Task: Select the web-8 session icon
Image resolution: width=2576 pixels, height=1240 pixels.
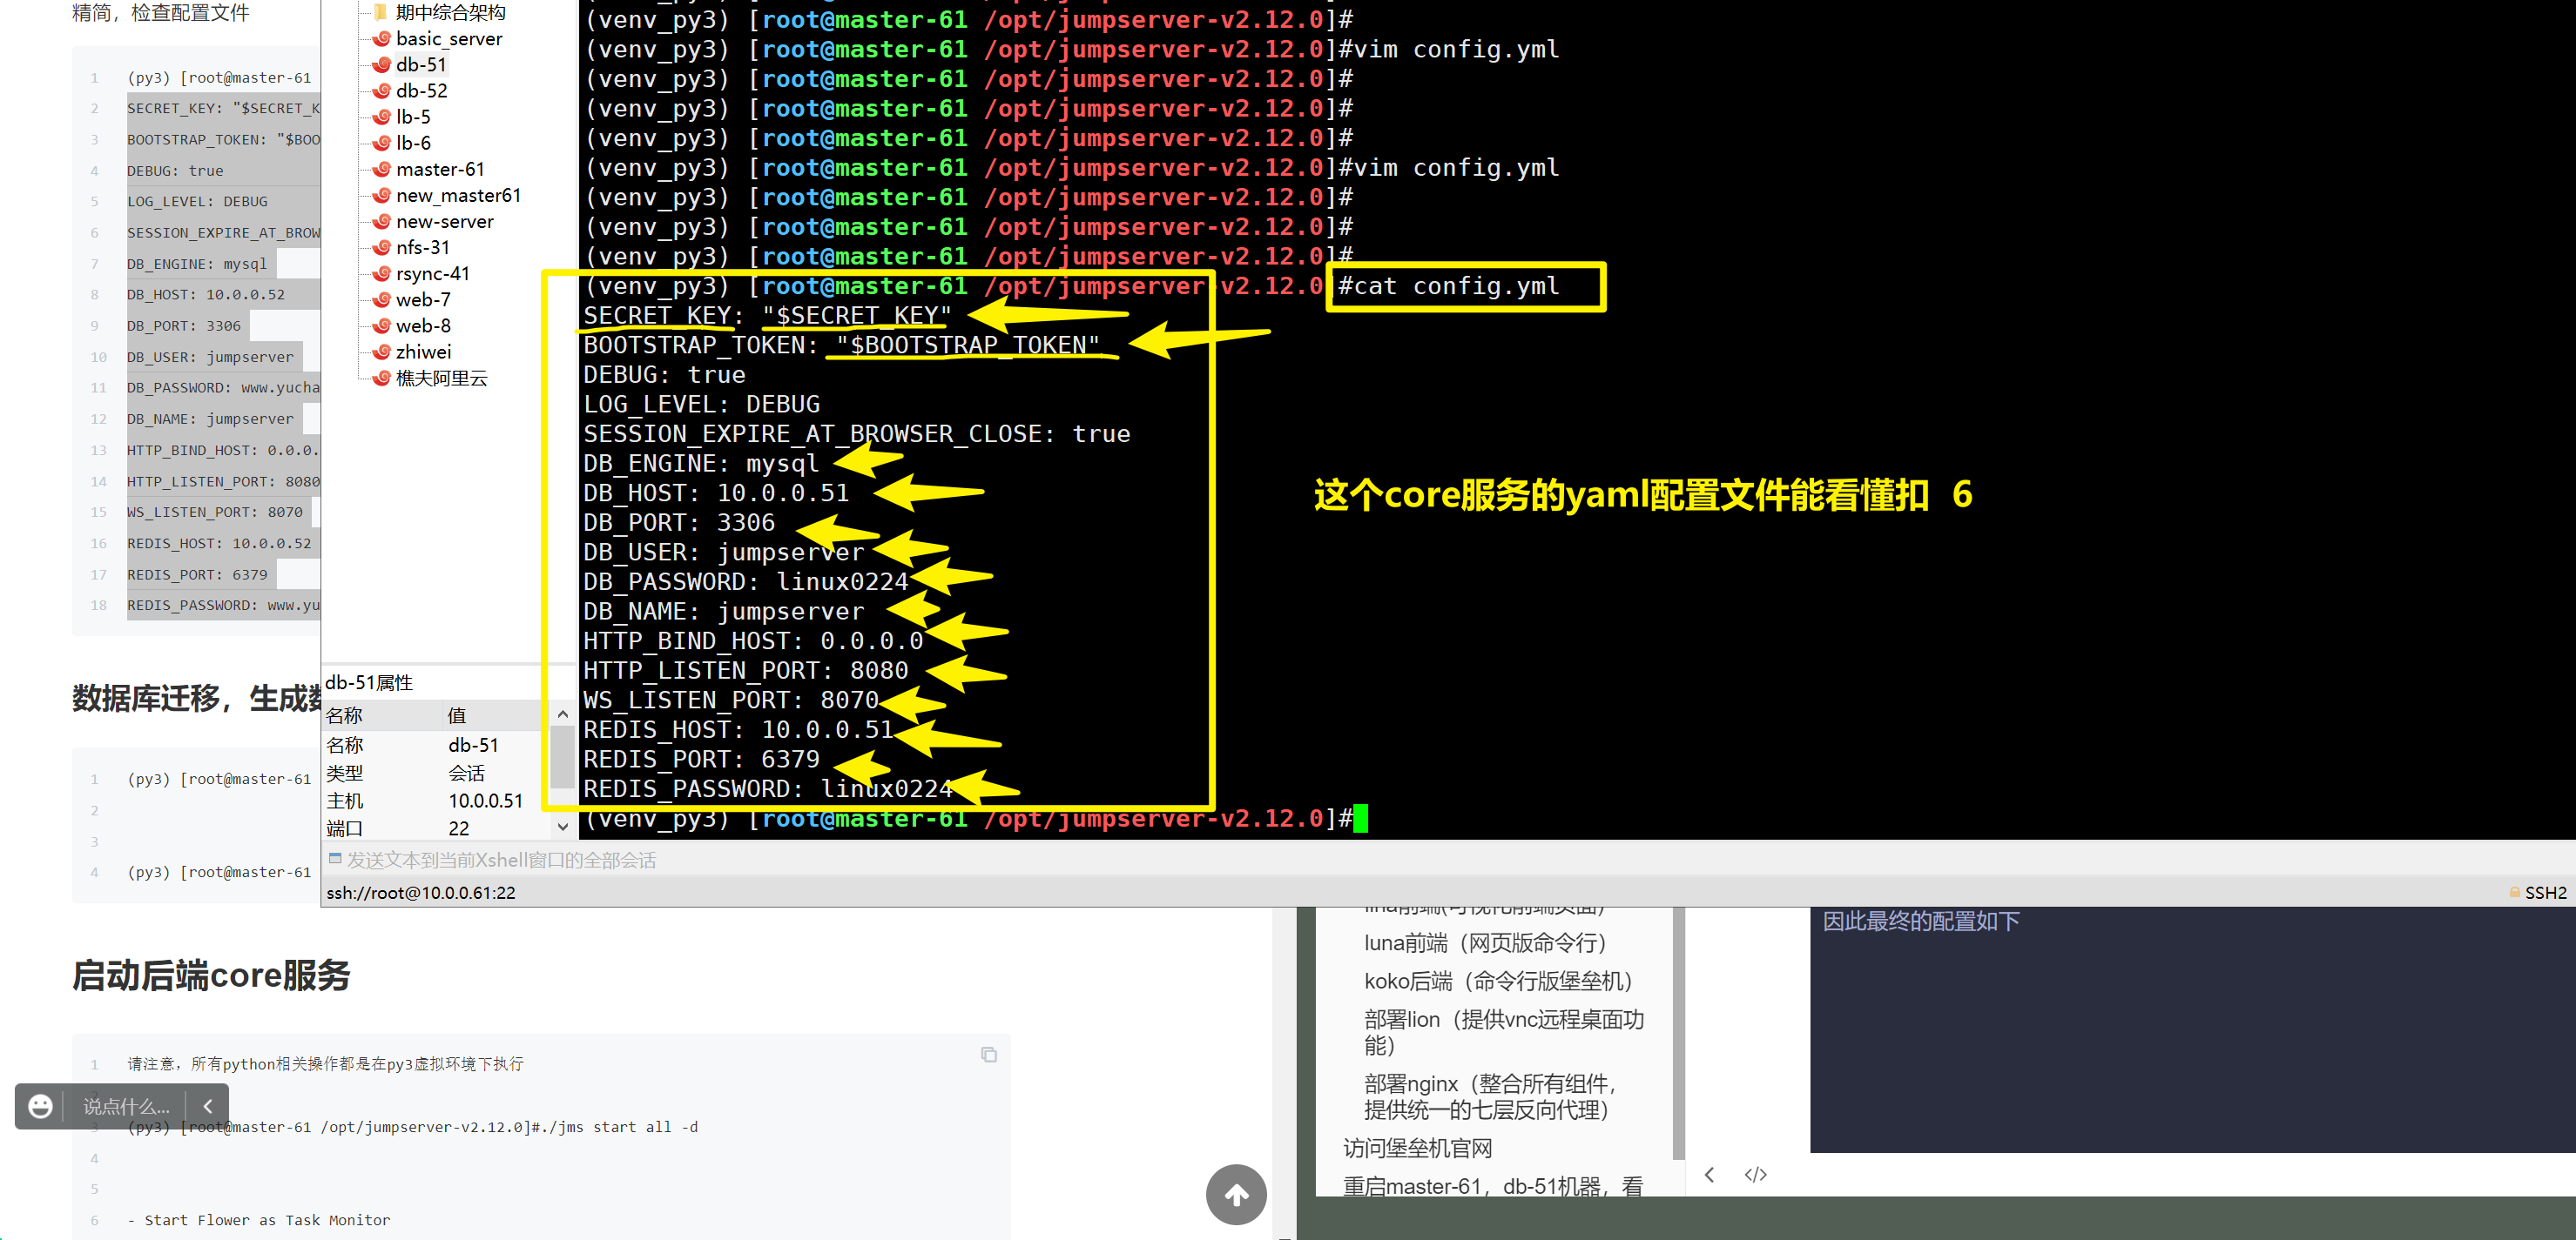Action: [x=381, y=325]
